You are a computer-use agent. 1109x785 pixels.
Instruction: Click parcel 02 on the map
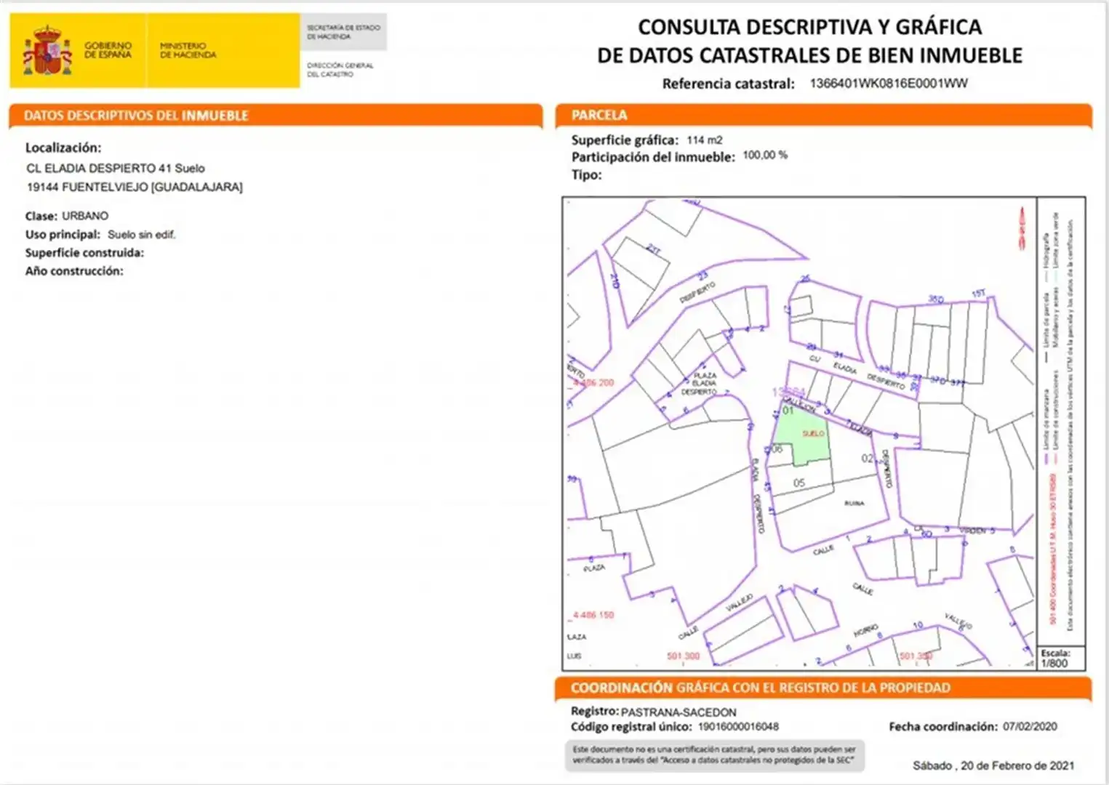(867, 459)
